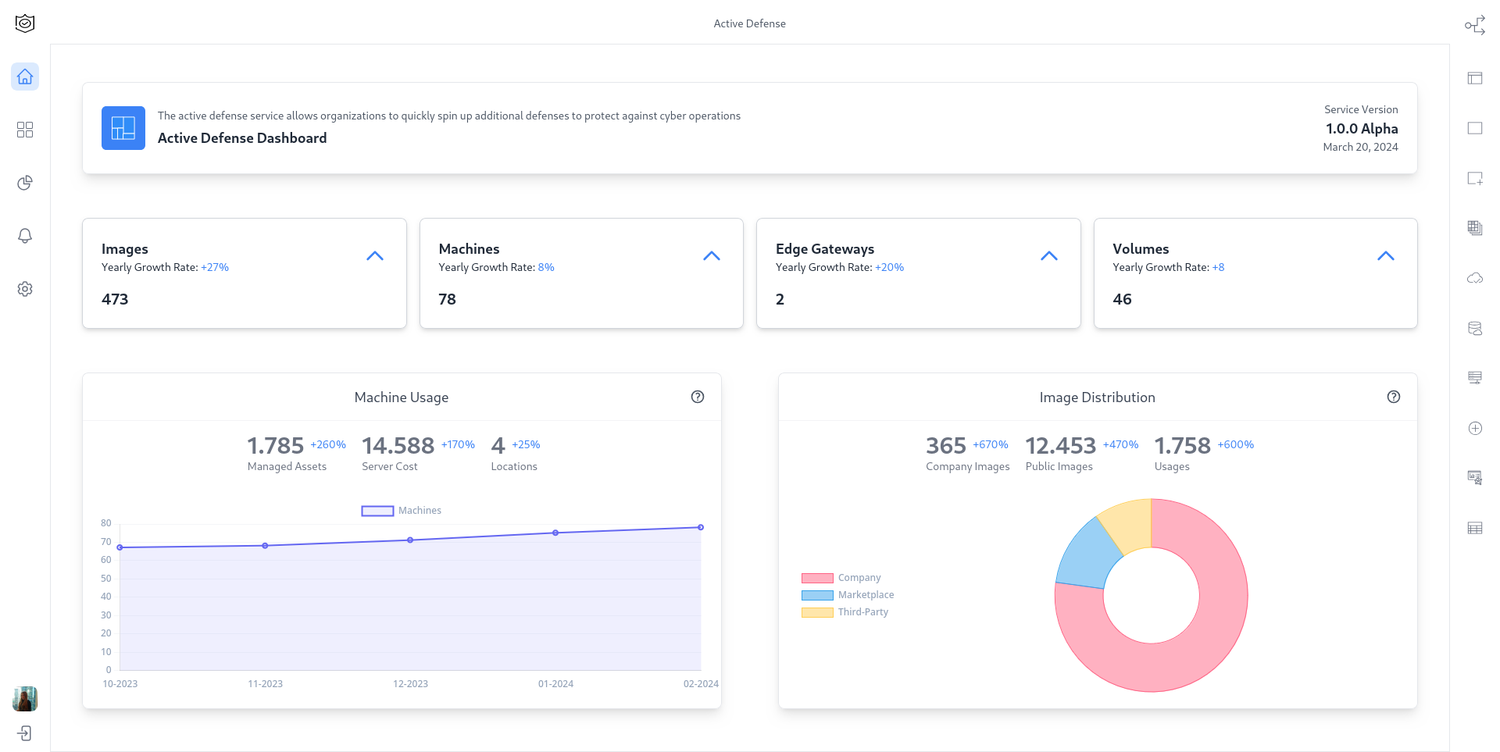Collapse the Images card chevron
1500x752 pixels.
[x=375, y=256]
